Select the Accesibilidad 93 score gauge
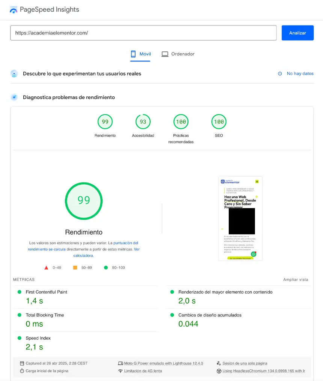323x381 pixels. tap(143, 122)
